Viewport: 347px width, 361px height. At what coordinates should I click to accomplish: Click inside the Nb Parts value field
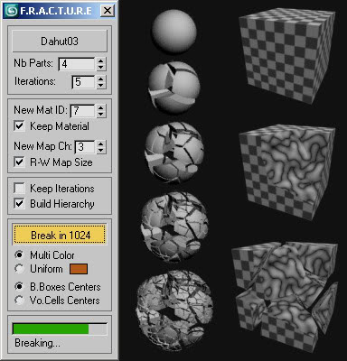pos(77,64)
